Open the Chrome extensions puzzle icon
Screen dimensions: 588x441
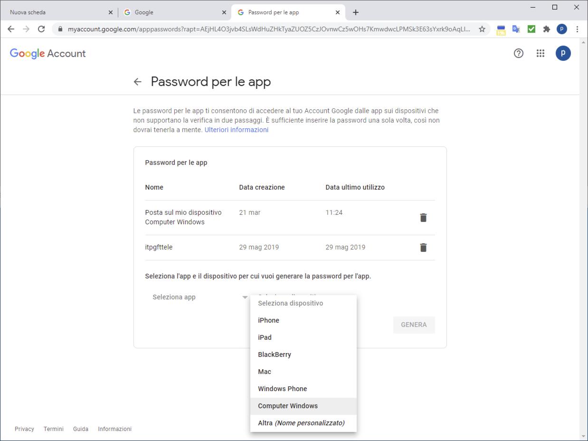(x=547, y=29)
